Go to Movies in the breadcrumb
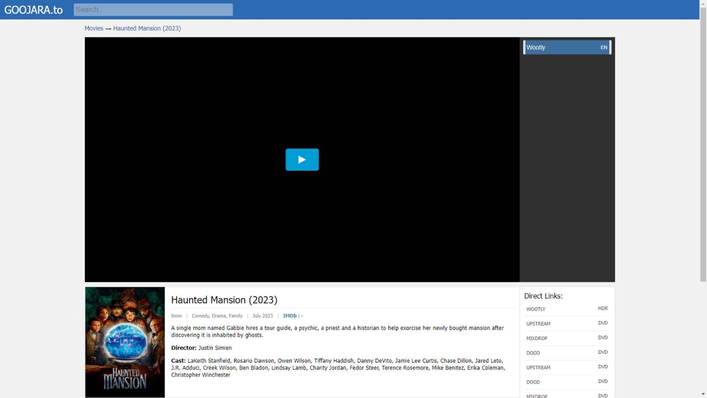Image resolution: width=707 pixels, height=398 pixels. [94, 28]
